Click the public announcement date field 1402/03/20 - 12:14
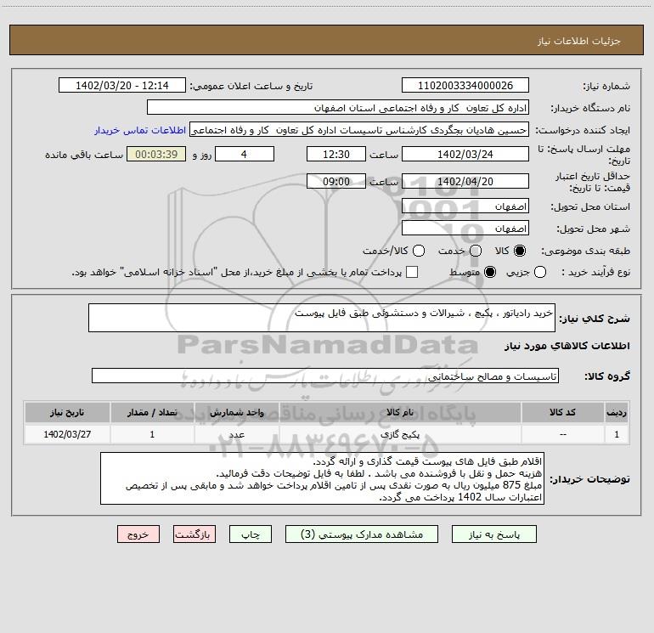 (122, 85)
